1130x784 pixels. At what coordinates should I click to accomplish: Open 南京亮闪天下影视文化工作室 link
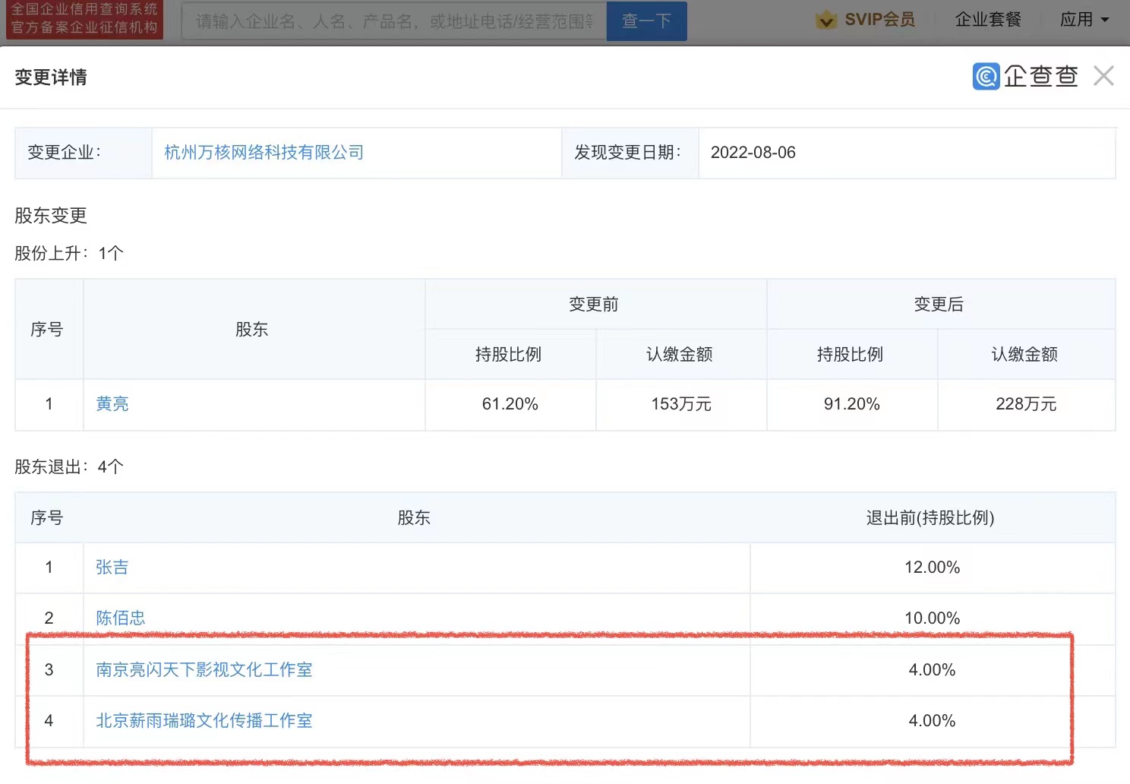pos(204,670)
